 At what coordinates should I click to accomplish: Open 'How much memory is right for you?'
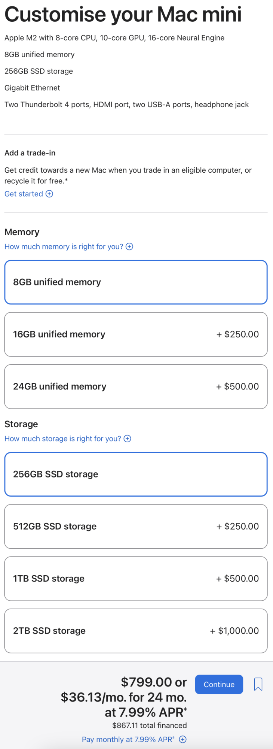[x=64, y=246]
